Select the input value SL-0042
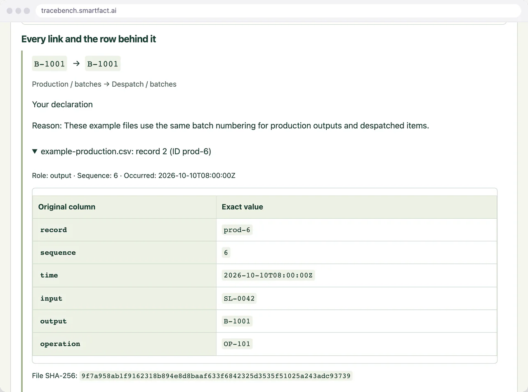The height and width of the screenshot is (392, 528). (239, 298)
